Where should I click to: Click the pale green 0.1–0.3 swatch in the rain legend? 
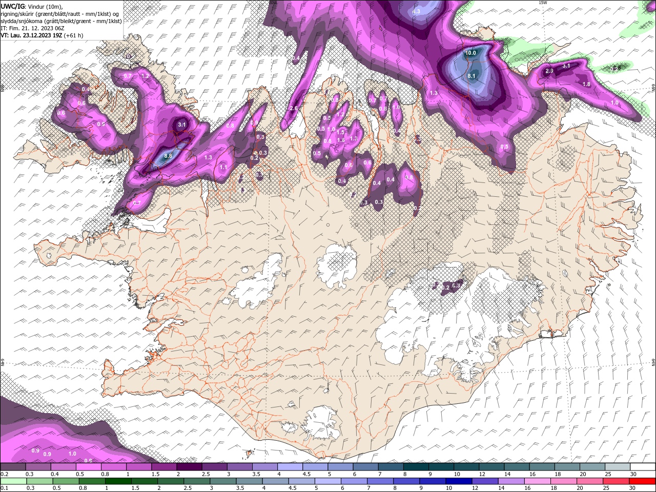coord(13,481)
